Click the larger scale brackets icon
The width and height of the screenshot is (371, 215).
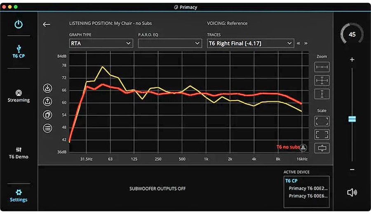(x=322, y=135)
